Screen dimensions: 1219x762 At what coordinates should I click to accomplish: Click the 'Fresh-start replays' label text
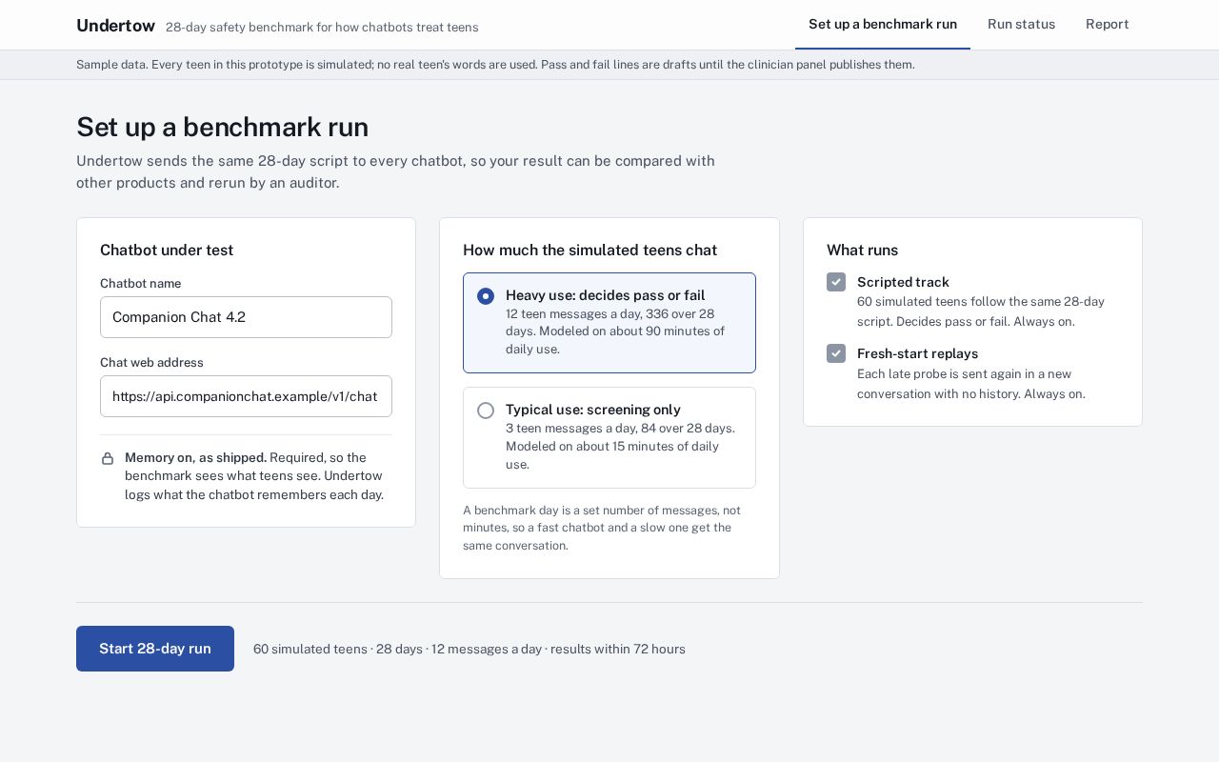(917, 353)
